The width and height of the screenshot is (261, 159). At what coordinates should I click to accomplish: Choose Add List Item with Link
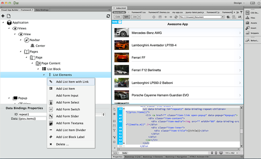tap(71, 81)
